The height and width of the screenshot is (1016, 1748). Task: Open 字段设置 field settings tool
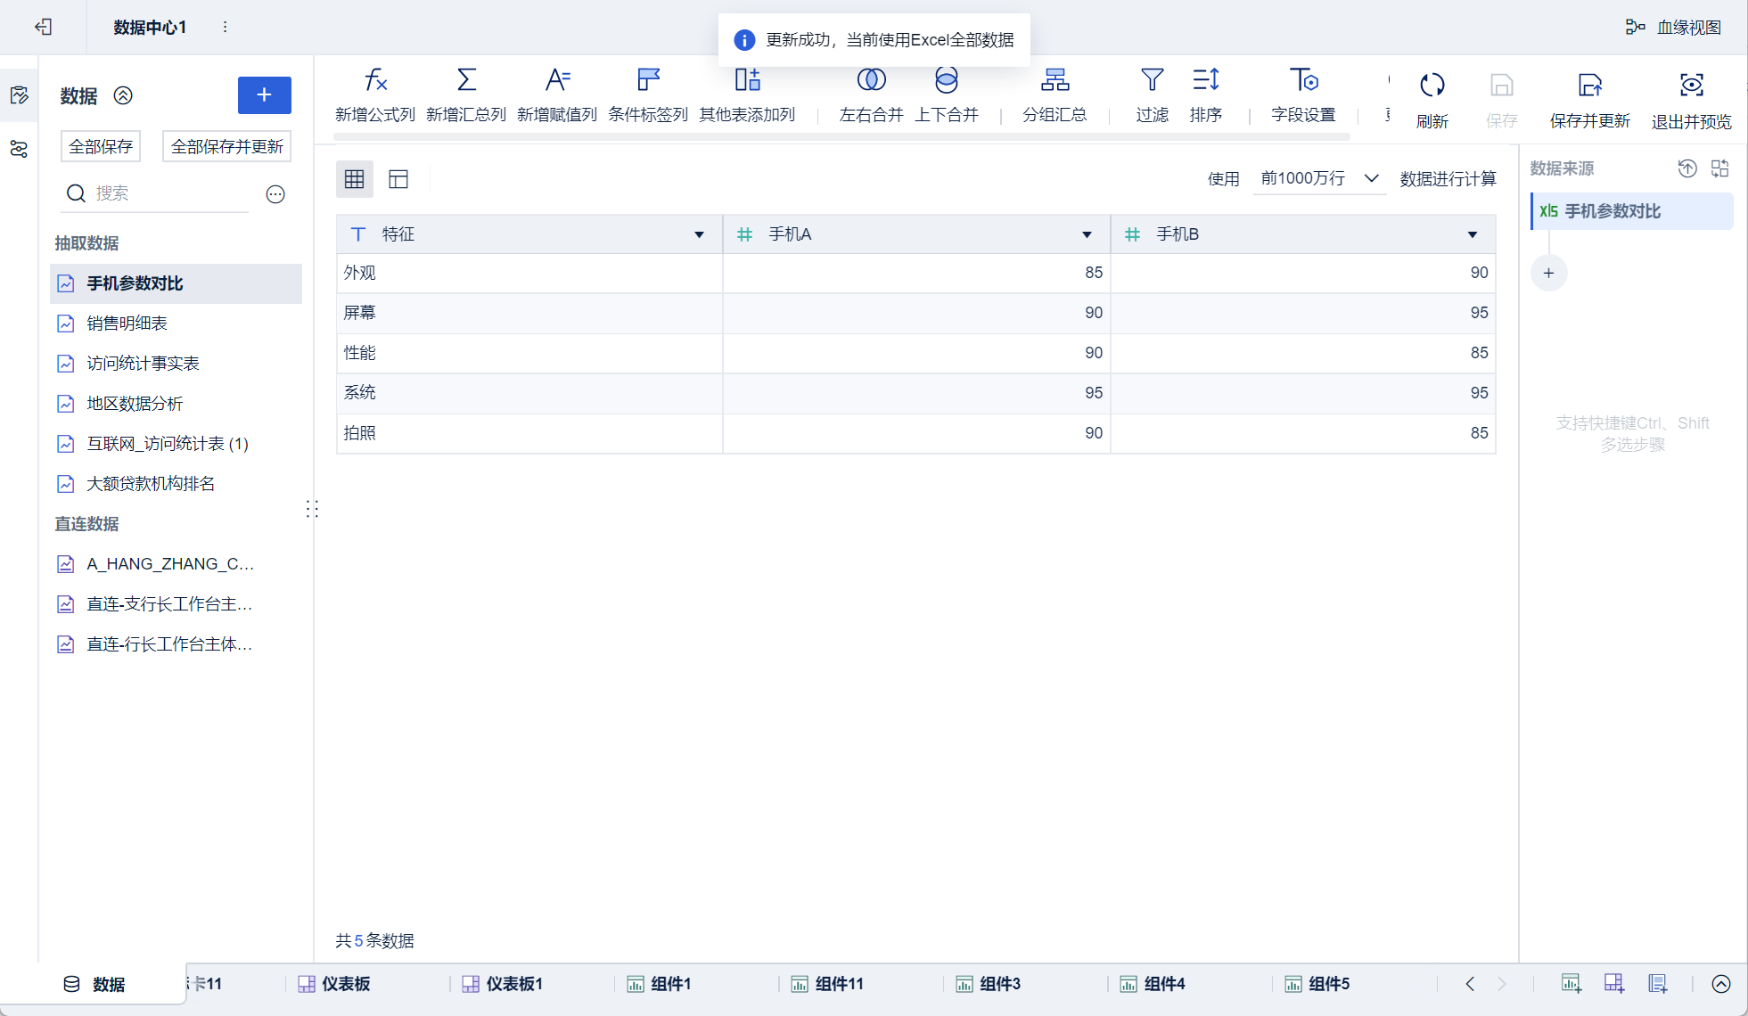point(1303,81)
